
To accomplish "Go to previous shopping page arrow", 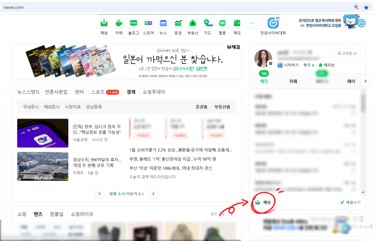I will 223,214.
